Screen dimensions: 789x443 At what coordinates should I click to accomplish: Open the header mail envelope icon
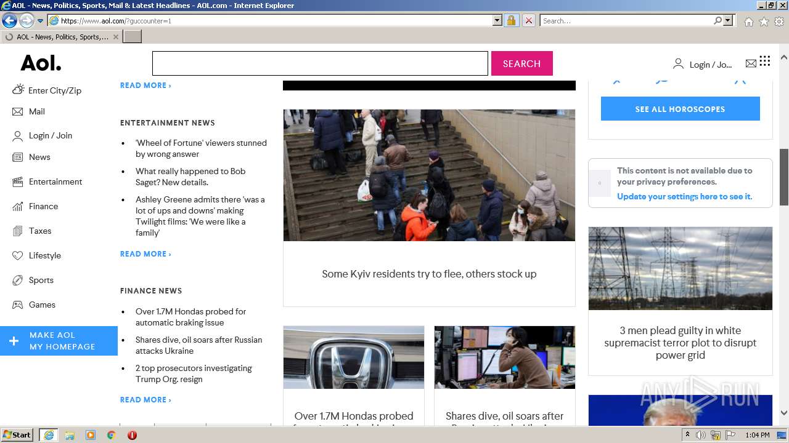point(751,63)
